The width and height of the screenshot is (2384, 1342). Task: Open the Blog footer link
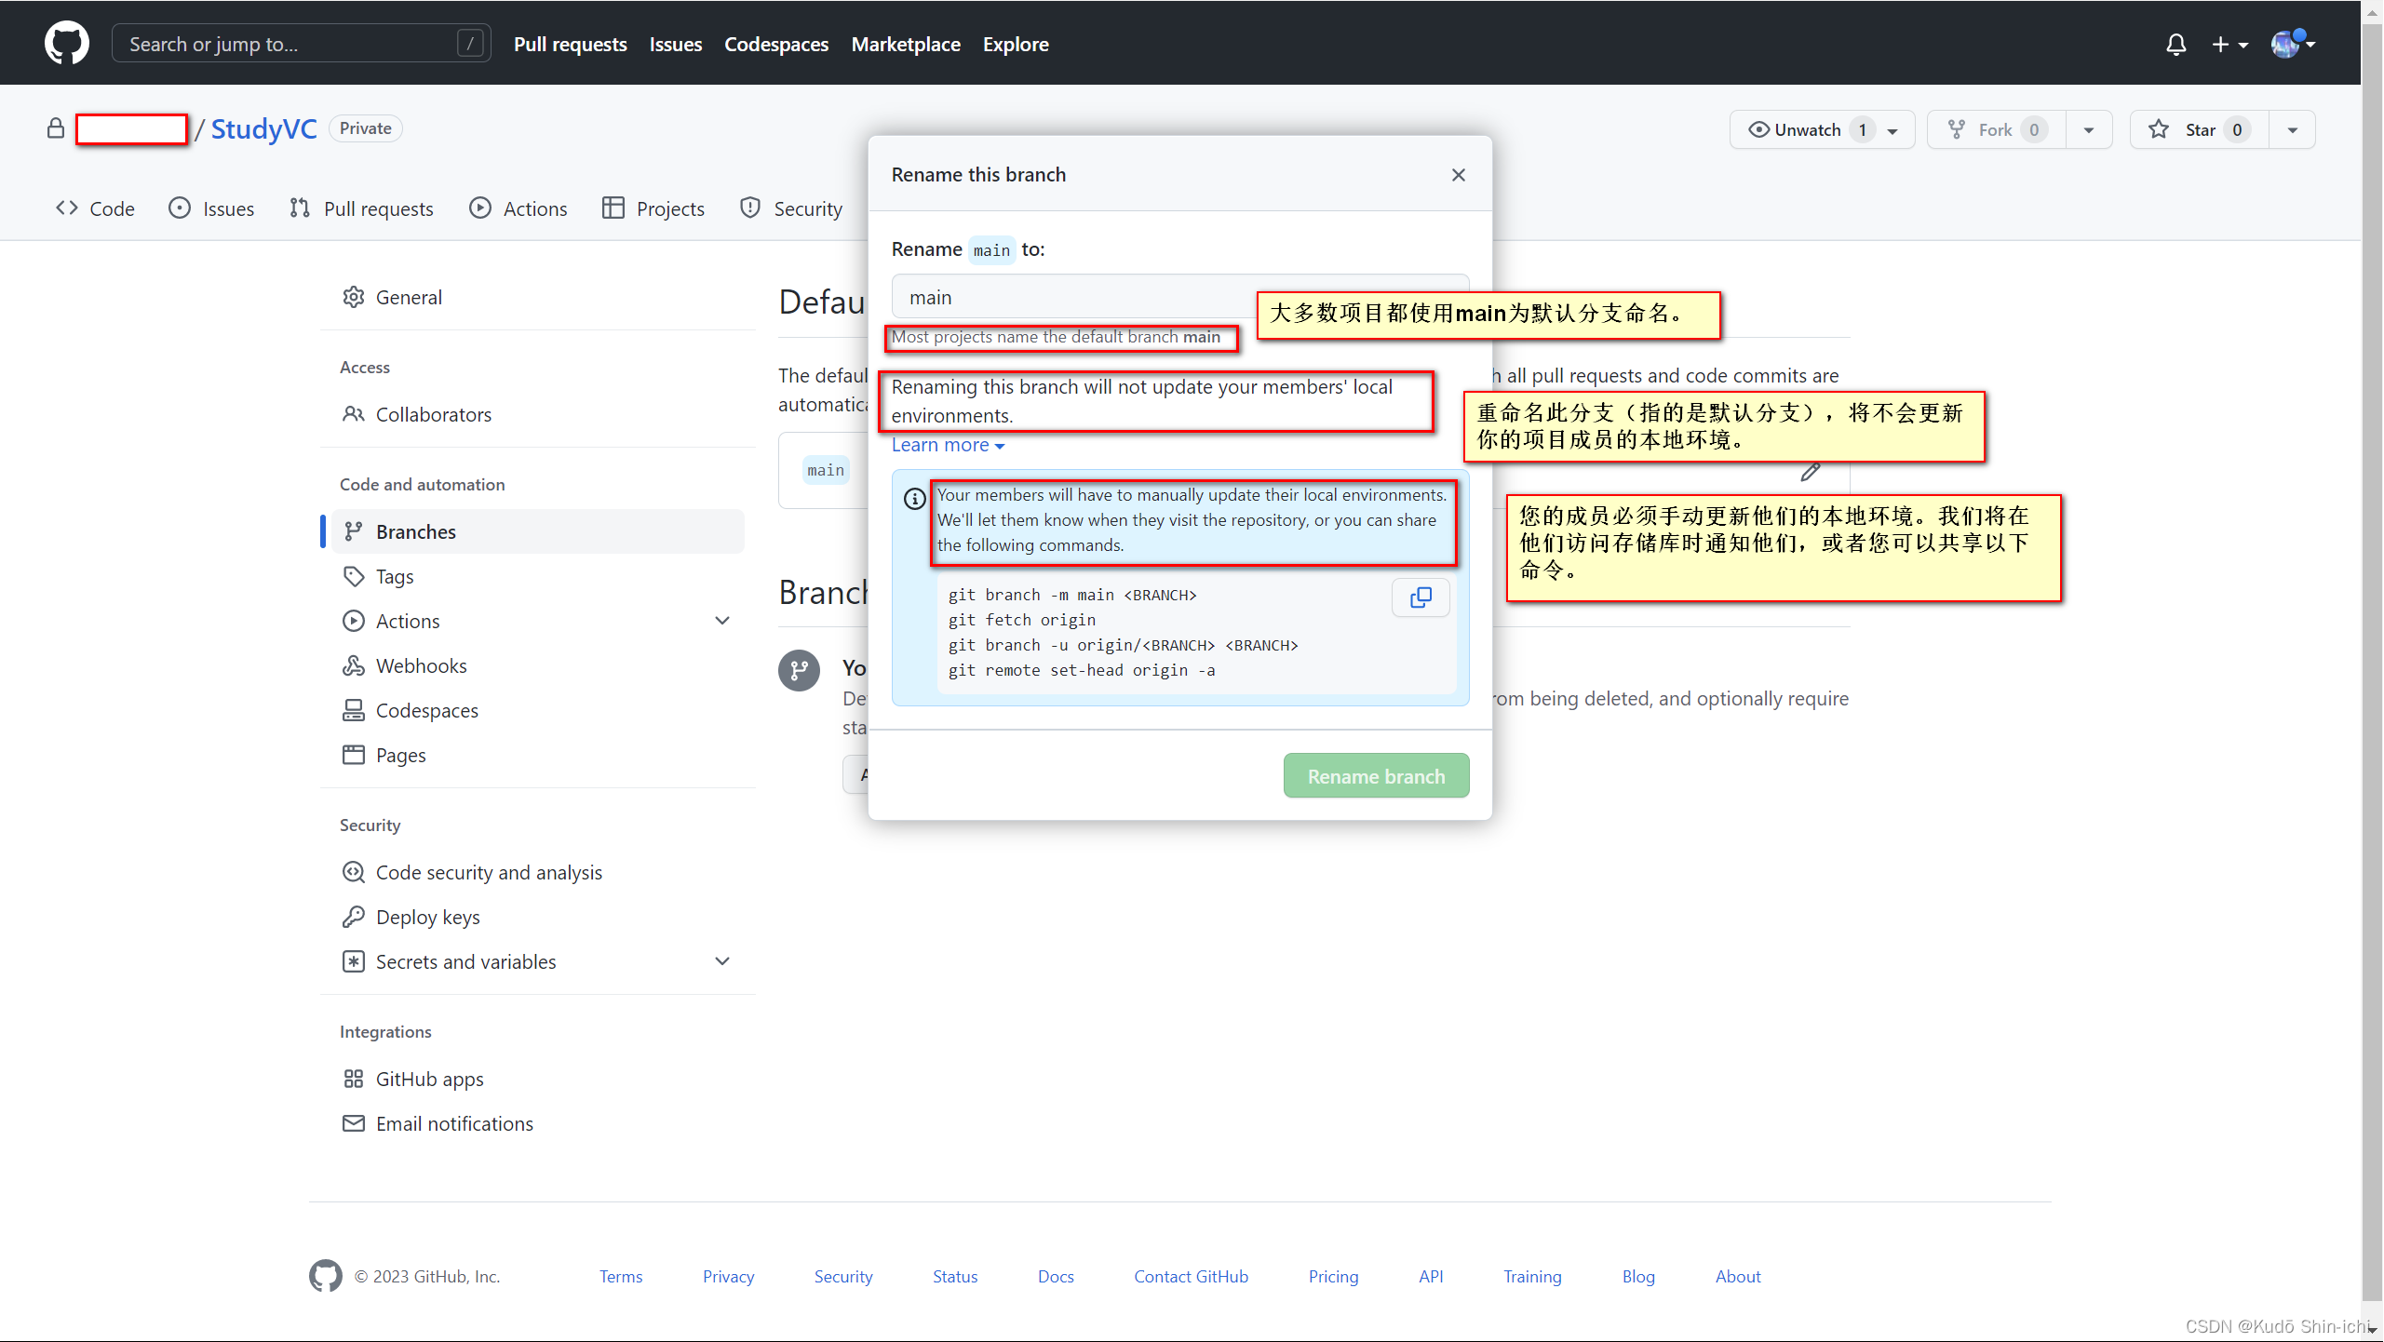(1638, 1276)
